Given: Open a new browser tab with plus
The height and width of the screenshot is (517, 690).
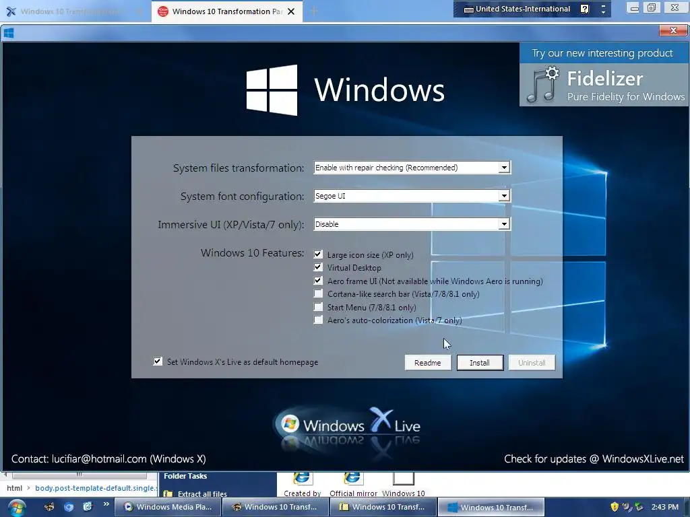Looking at the screenshot, I should coord(314,11).
